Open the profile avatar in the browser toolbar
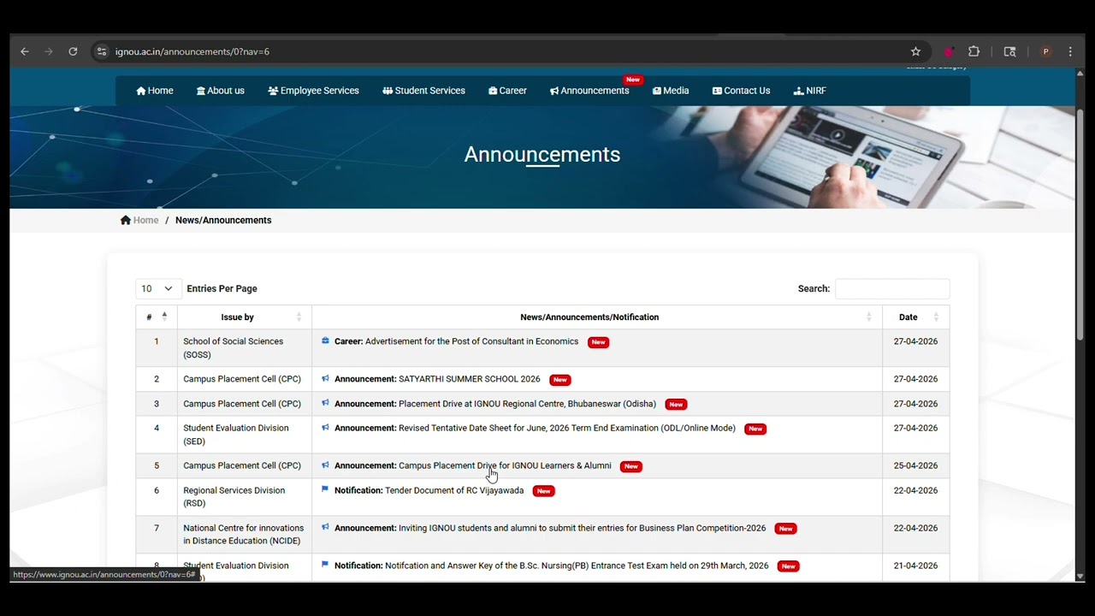Screen dimensions: 1095x616 tap(1045, 51)
